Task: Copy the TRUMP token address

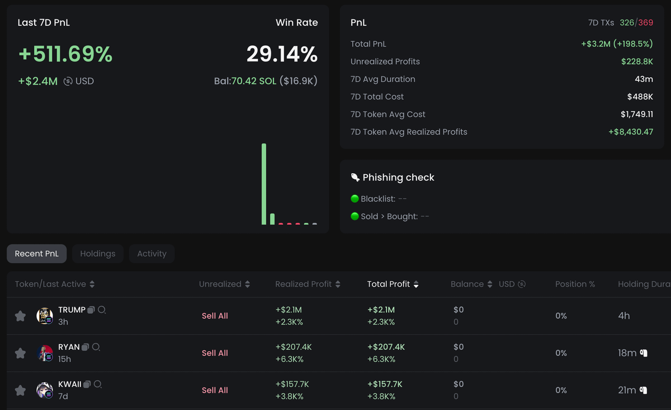Action: (91, 310)
